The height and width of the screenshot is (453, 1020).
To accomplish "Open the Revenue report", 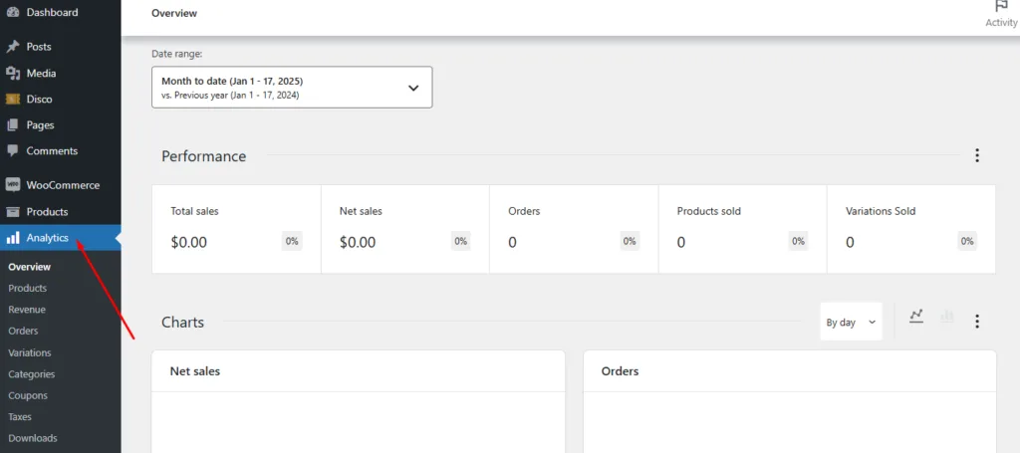I will [x=27, y=310].
